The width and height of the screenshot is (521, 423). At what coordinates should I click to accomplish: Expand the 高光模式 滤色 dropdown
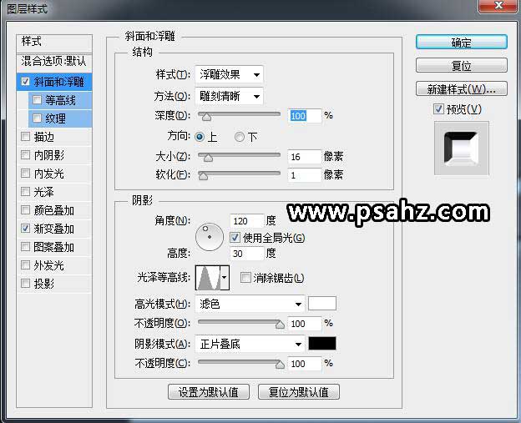(250, 304)
